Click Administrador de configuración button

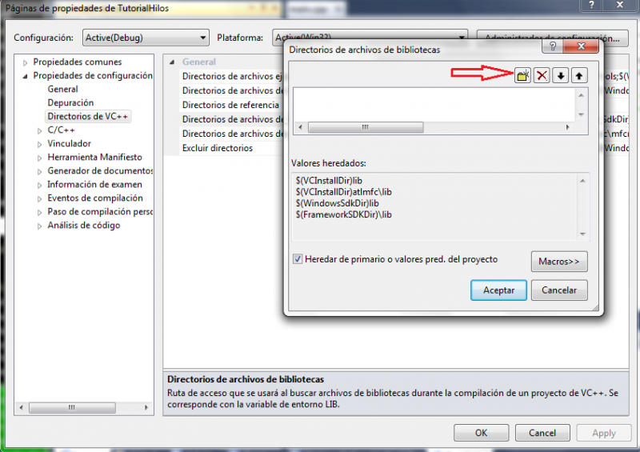pyautogui.click(x=552, y=38)
